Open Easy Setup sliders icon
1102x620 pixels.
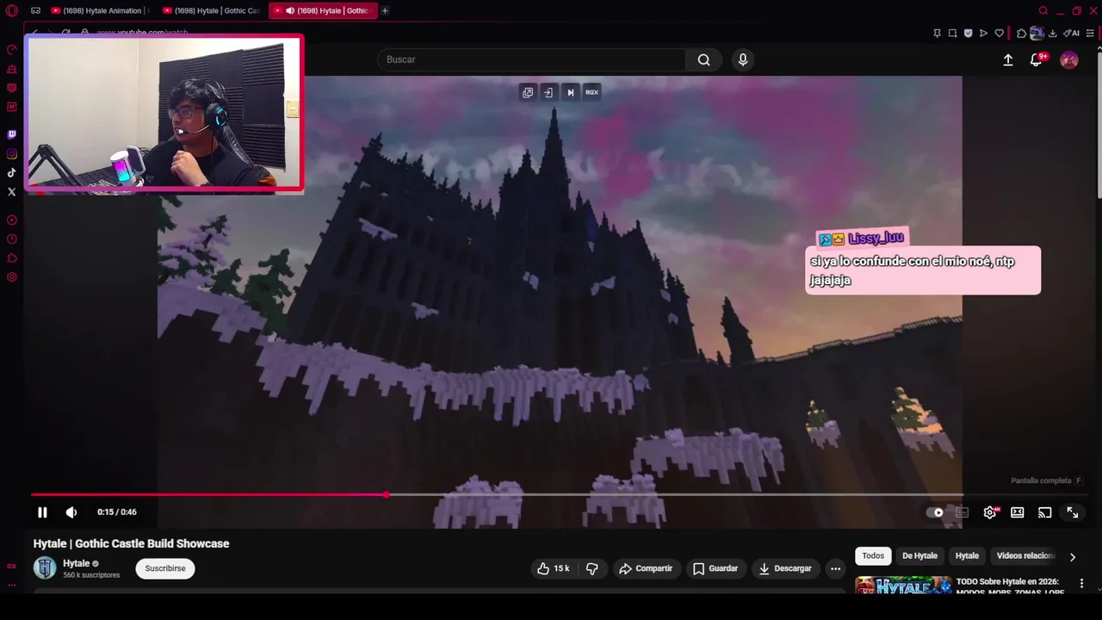1090,33
